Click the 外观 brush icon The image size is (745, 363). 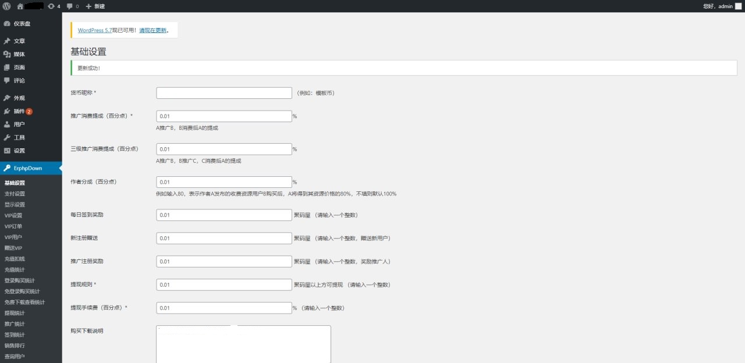coord(7,98)
